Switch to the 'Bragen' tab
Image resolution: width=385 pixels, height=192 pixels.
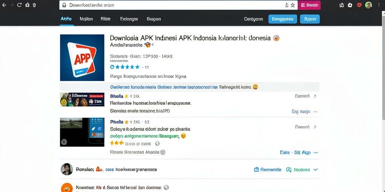[x=154, y=19]
